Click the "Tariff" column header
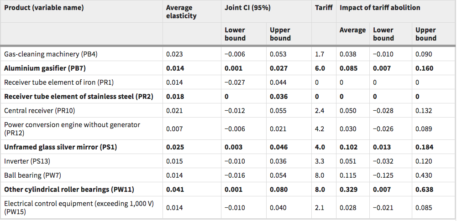 pos(324,8)
